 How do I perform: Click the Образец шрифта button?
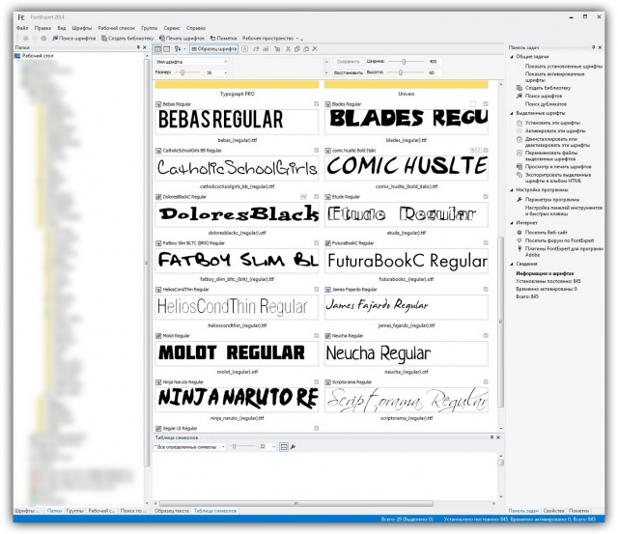click(x=214, y=49)
